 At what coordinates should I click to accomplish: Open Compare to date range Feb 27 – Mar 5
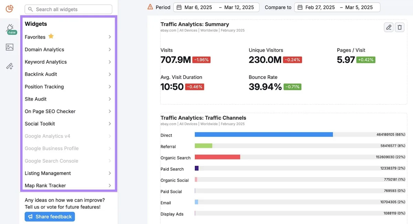[337, 7]
